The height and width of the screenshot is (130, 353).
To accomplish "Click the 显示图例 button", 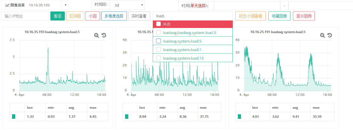I will [304, 16].
